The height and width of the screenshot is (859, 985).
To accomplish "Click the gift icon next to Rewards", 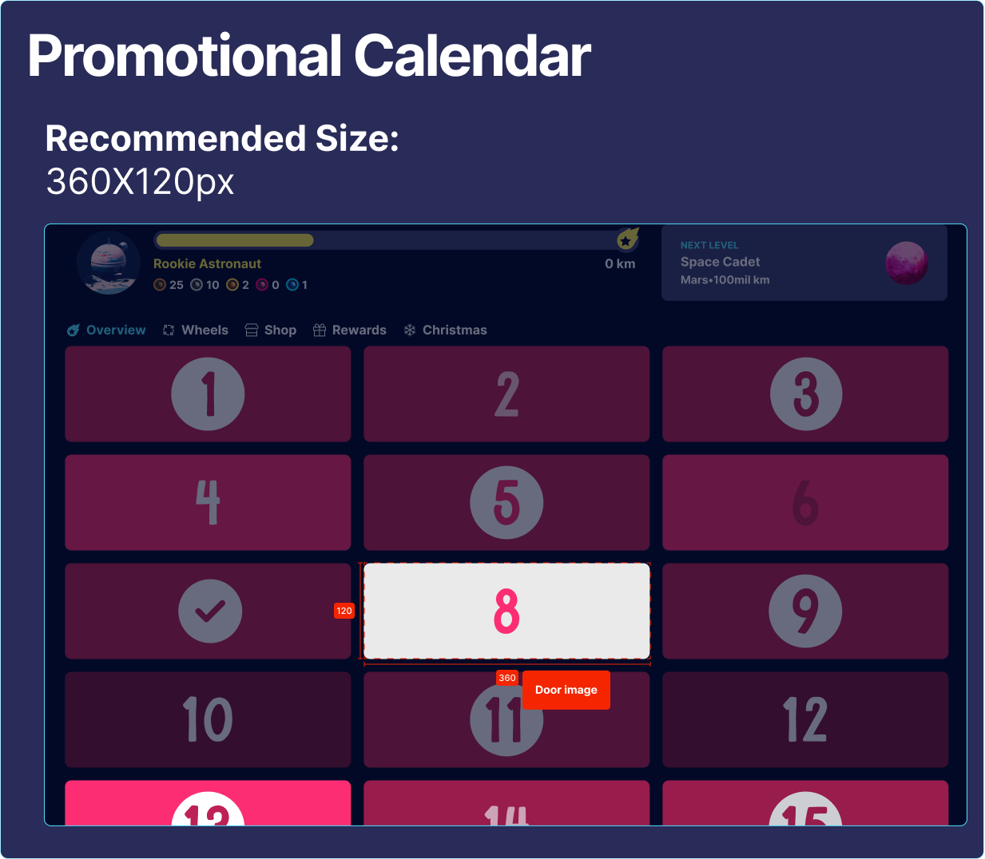I will 320,331.
